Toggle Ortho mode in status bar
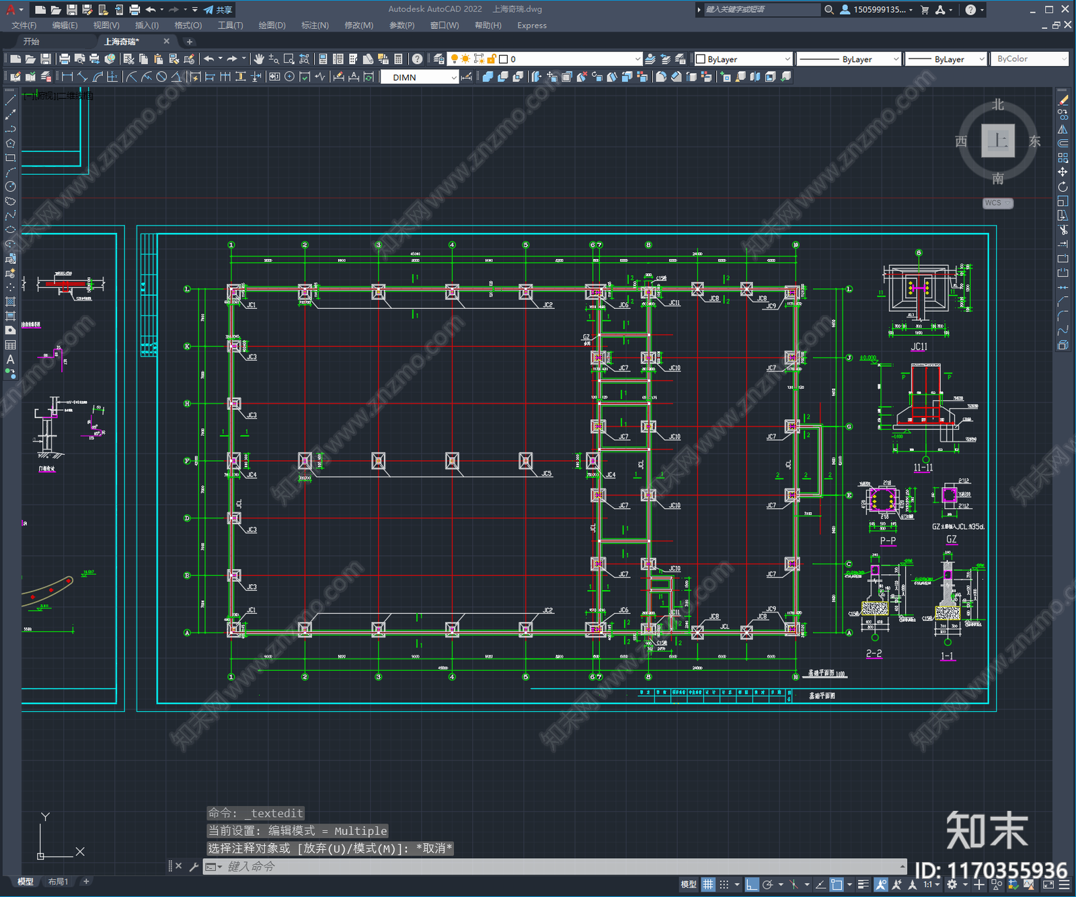This screenshot has width=1076, height=897. tap(752, 884)
